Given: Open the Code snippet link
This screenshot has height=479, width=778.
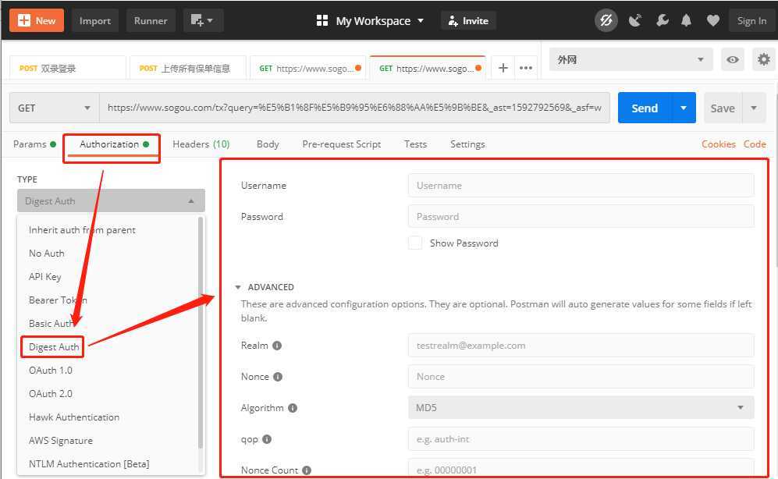Looking at the screenshot, I should 754,144.
